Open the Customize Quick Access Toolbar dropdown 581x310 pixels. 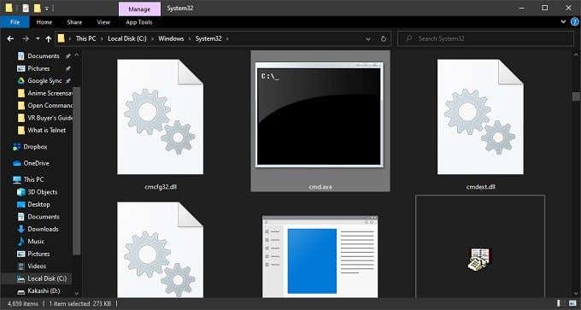pyautogui.click(x=47, y=9)
